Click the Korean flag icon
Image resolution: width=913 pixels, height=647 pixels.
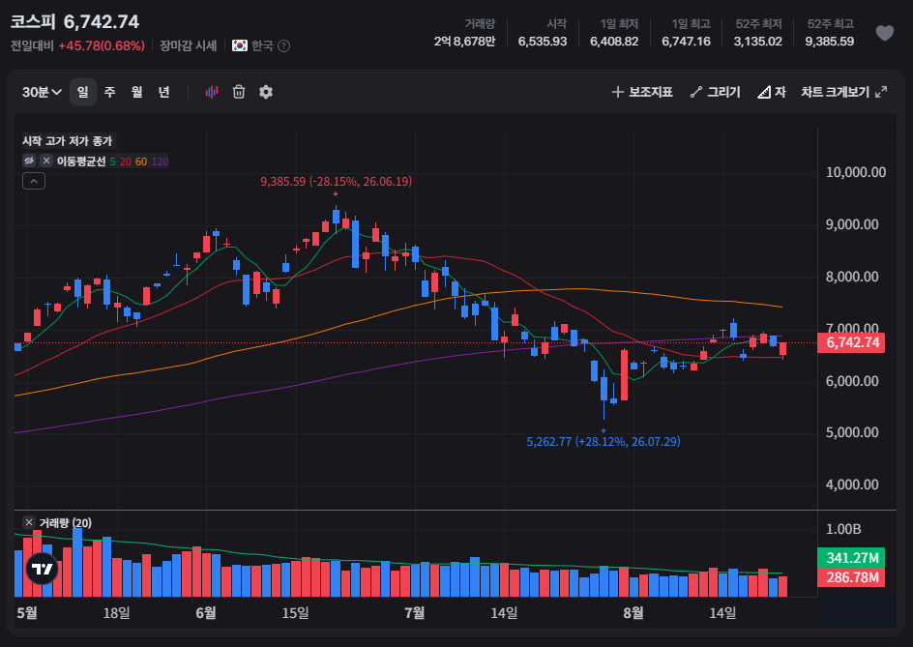pyautogui.click(x=239, y=45)
